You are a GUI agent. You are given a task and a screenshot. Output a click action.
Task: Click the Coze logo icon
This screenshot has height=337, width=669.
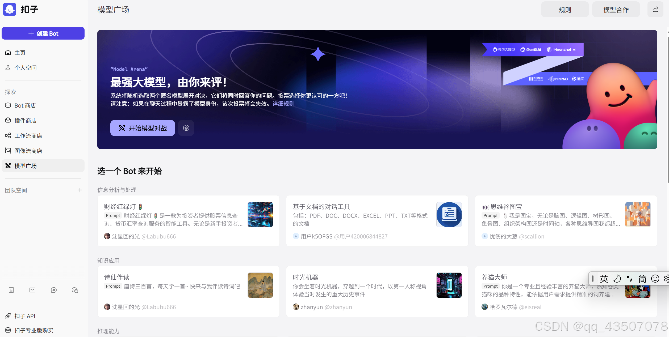click(x=10, y=10)
